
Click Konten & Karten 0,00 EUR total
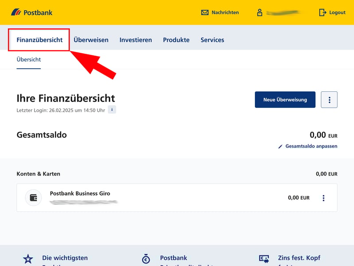(x=327, y=174)
